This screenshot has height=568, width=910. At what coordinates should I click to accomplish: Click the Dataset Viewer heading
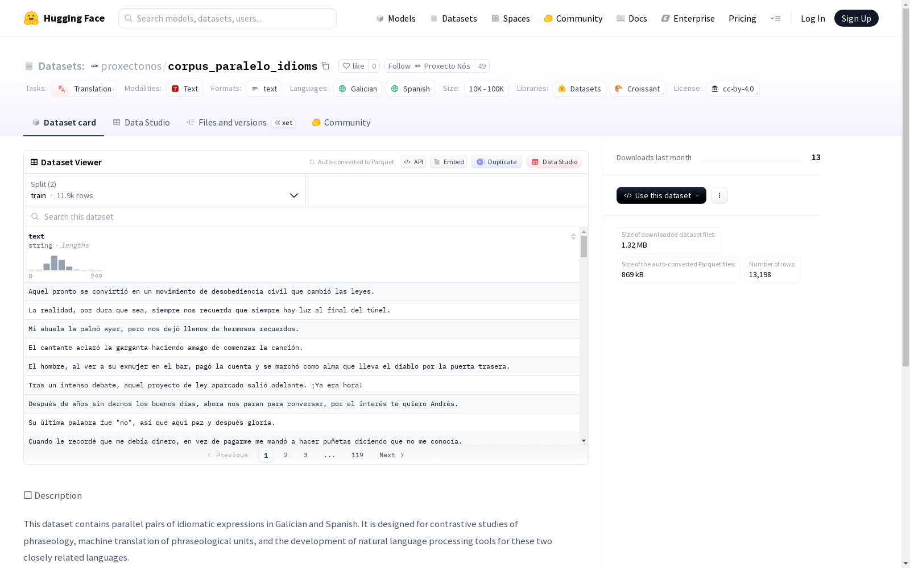[x=66, y=162]
